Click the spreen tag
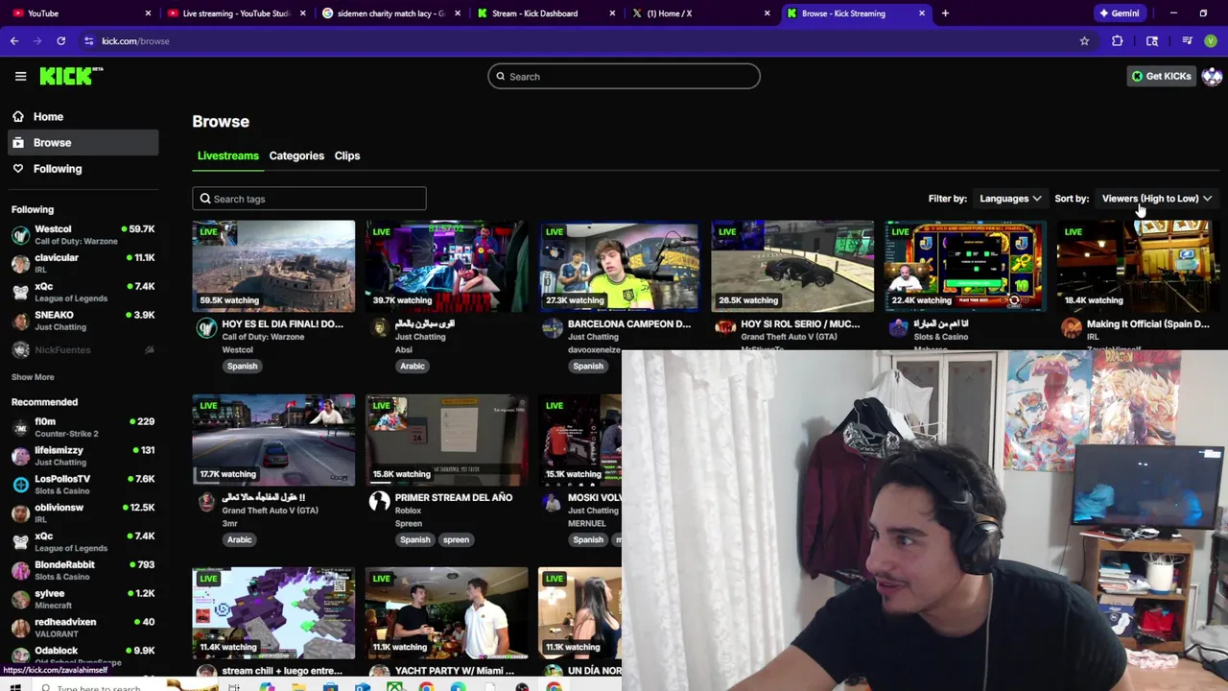The height and width of the screenshot is (691, 1228). pyautogui.click(x=456, y=539)
